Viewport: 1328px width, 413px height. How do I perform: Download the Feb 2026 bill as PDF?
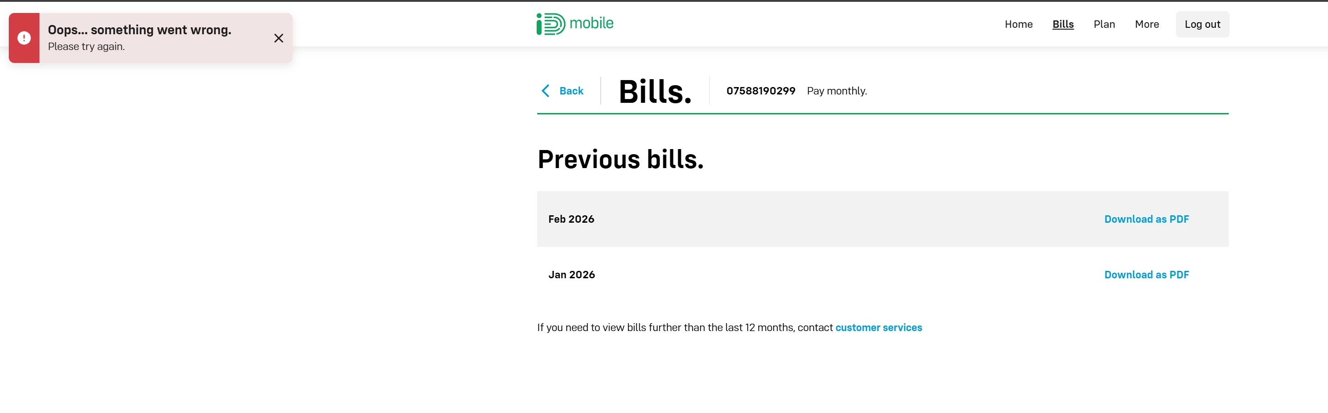click(1146, 219)
